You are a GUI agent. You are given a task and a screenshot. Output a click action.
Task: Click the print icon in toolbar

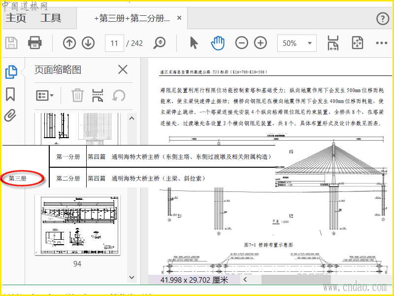34,42
